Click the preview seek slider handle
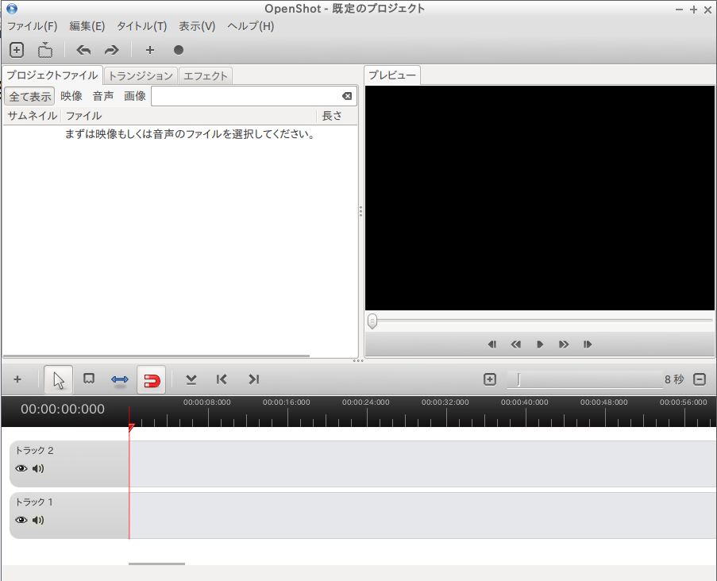 (x=372, y=321)
